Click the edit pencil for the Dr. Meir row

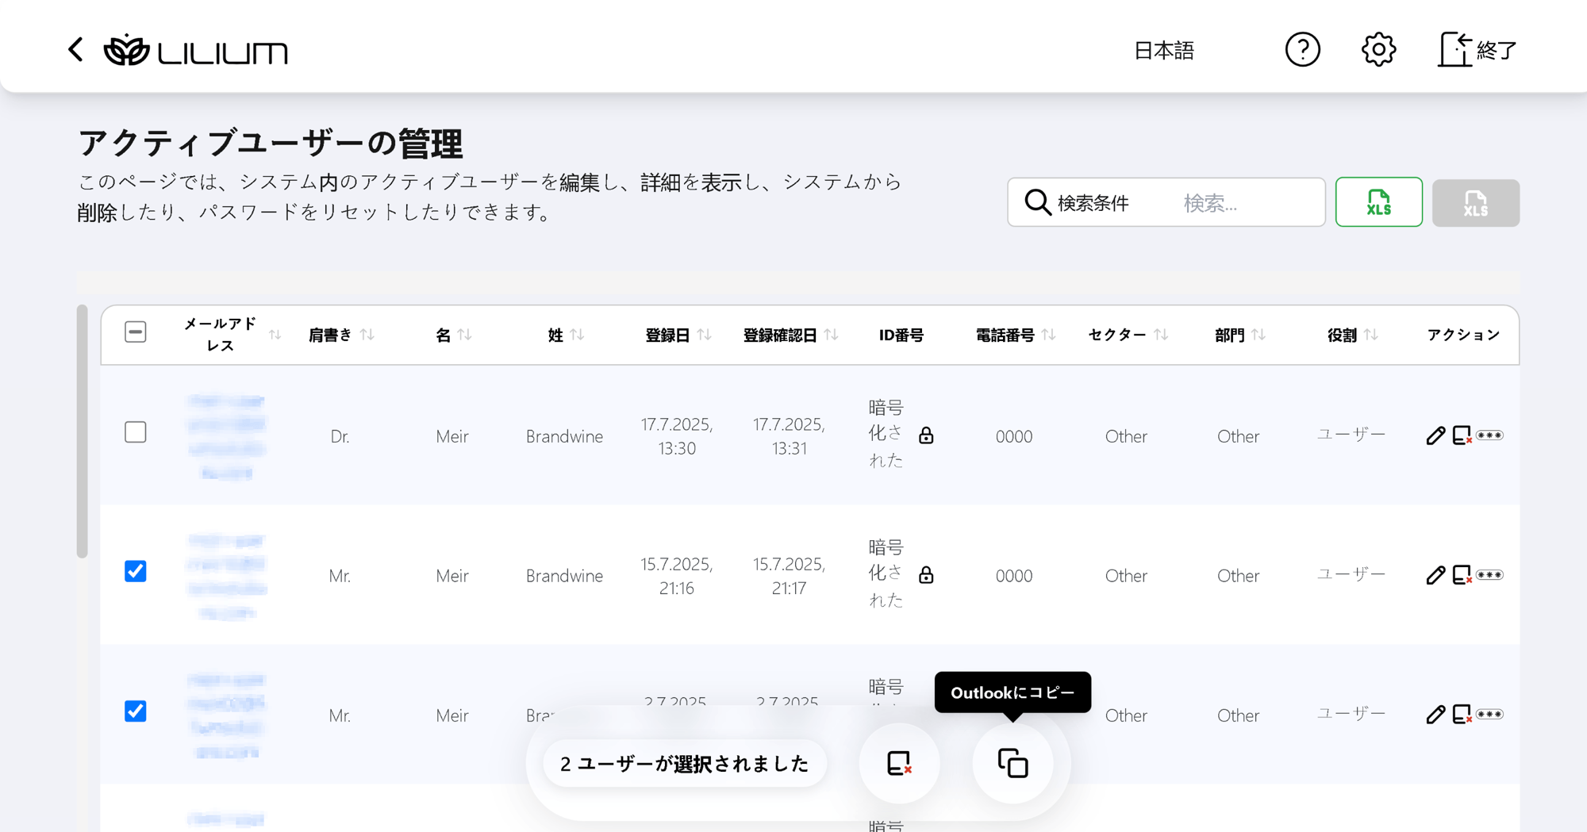[x=1435, y=435]
